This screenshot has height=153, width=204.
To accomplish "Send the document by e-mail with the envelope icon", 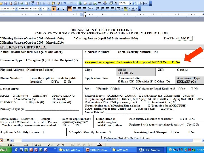I will [x=16, y=3].
